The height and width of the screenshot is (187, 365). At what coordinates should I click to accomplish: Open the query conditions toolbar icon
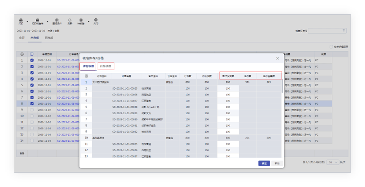pos(57,21)
